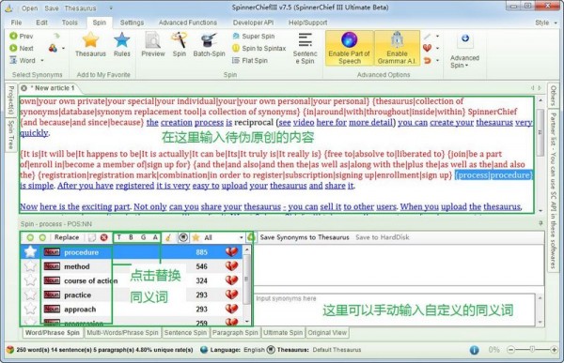Click Spin to Spintax
The image size is (564, 363).
pyautogui.click(x=259, y=48)
